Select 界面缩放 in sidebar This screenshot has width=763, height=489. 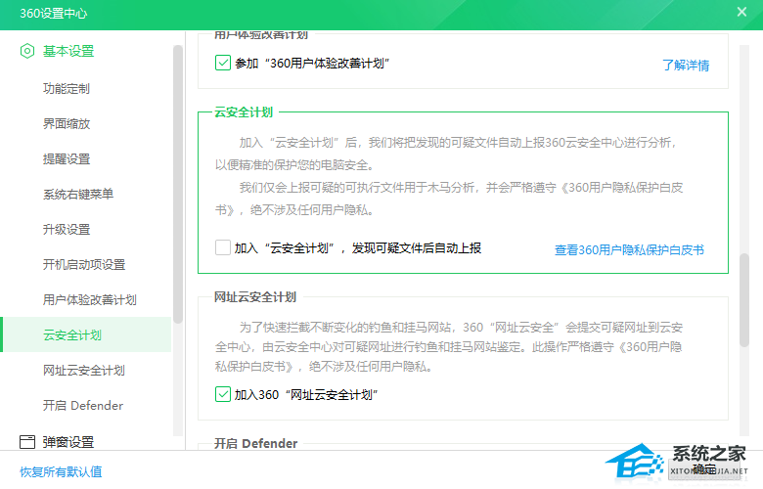[x=67, y=124]
